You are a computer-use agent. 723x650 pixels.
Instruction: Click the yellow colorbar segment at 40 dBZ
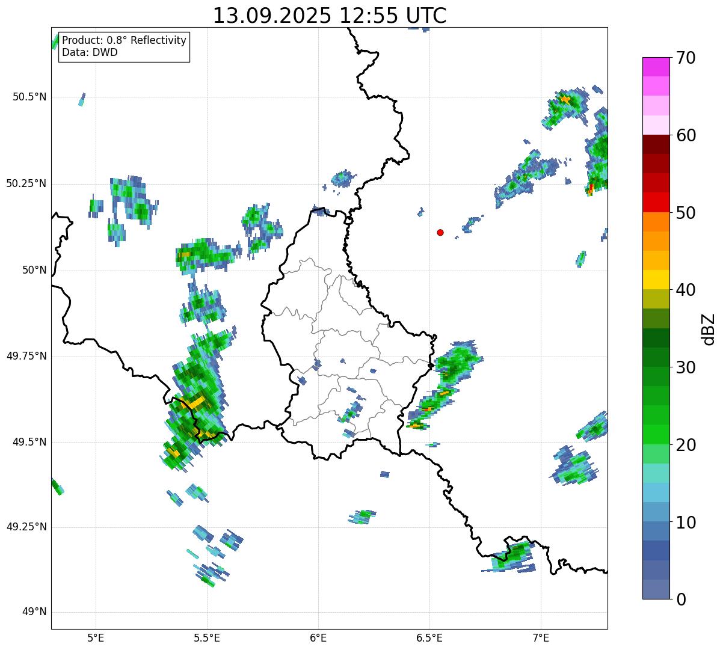[656, 280]
